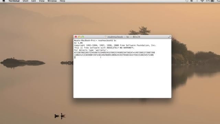Click the Time Machine status icon

pyautogui.click(x=187, y=1)
